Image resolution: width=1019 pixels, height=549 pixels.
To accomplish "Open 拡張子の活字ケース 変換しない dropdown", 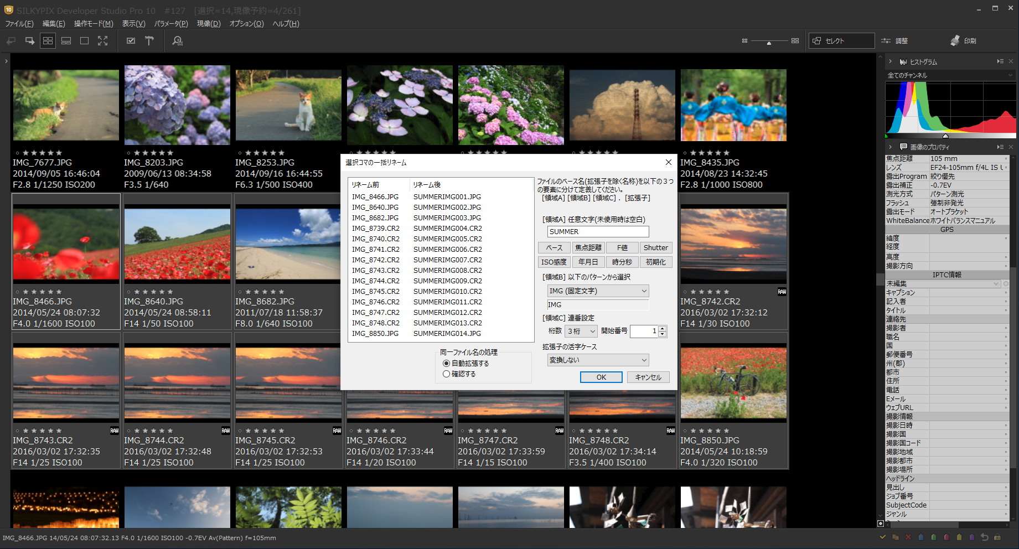I will click(x=598, y=360).
